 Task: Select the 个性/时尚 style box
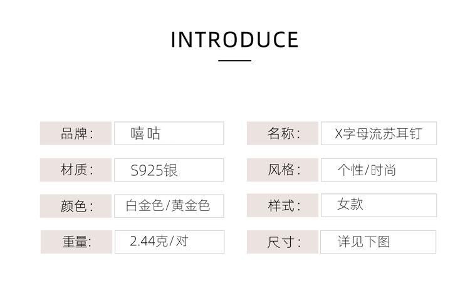pos(379,170)
